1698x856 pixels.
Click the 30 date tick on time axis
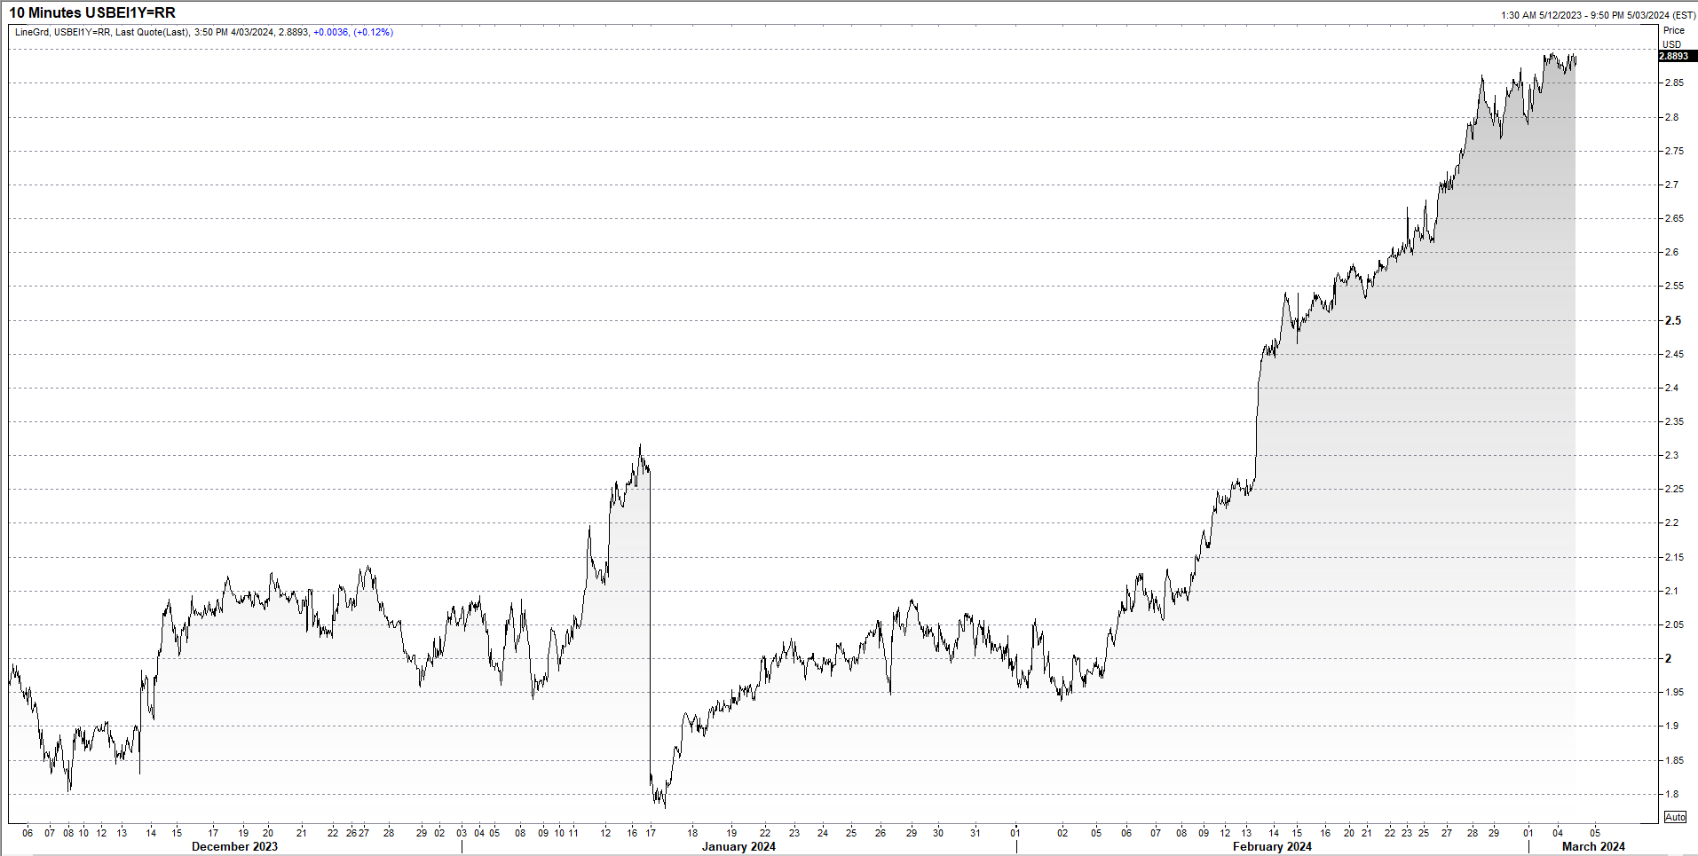click(x=938, y=833)
